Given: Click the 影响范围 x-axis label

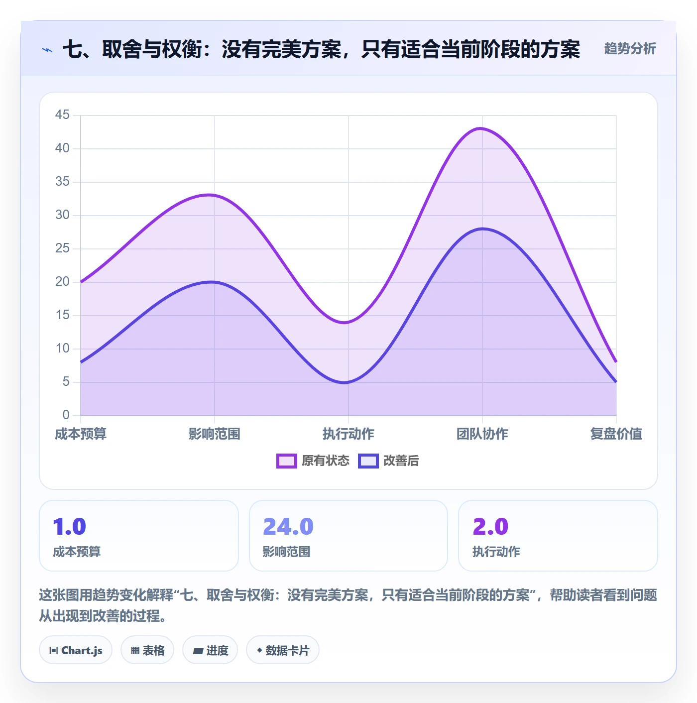Looking at the screenshot, I should [215, 434].
